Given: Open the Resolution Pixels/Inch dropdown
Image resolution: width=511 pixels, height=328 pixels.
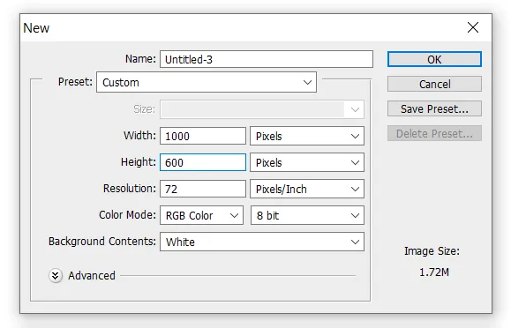Looking at the screenshot, I should [x=306, y=189].
